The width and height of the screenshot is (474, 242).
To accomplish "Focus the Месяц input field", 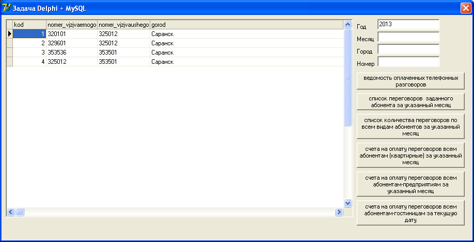I will point(408,37).
